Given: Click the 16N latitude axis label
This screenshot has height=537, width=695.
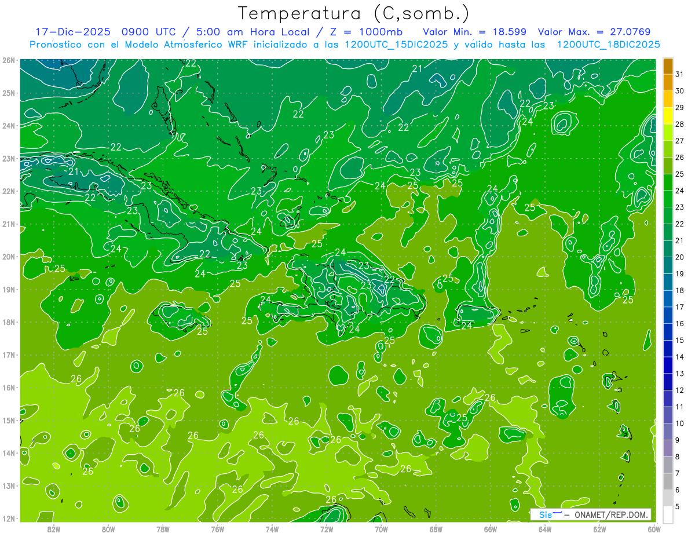Looking at the screenshot, I should (x=8, y=388).
